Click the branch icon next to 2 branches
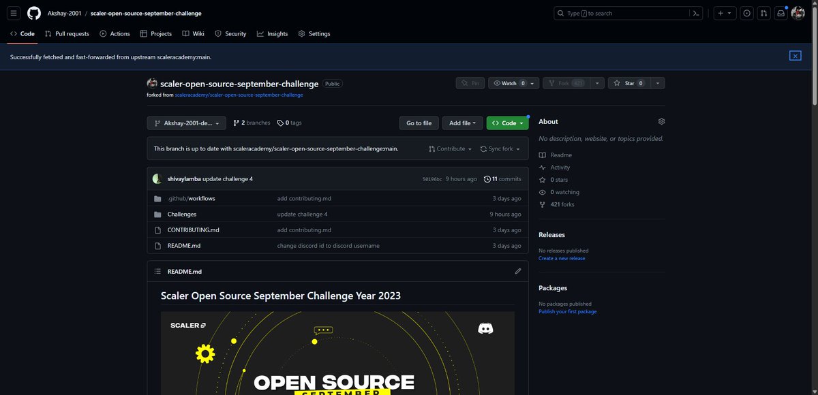 point(236,123)
